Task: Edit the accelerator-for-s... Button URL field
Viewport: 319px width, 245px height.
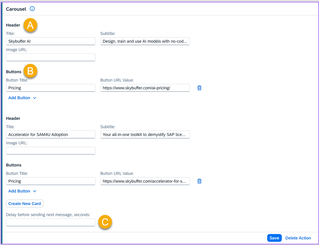Action: (x=145, y=181)
